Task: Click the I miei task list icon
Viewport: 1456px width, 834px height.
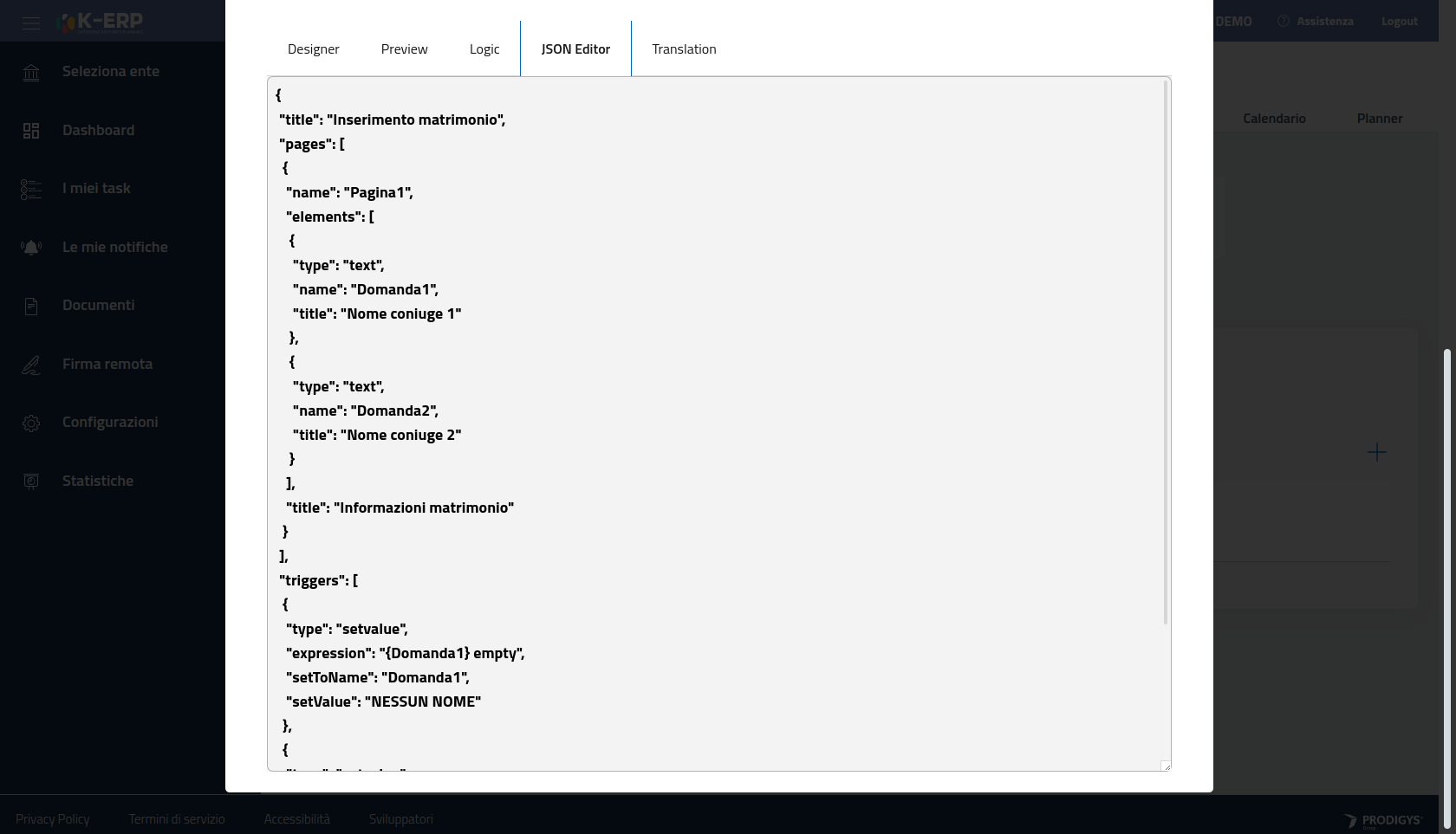Action: (x=31, y=189)
